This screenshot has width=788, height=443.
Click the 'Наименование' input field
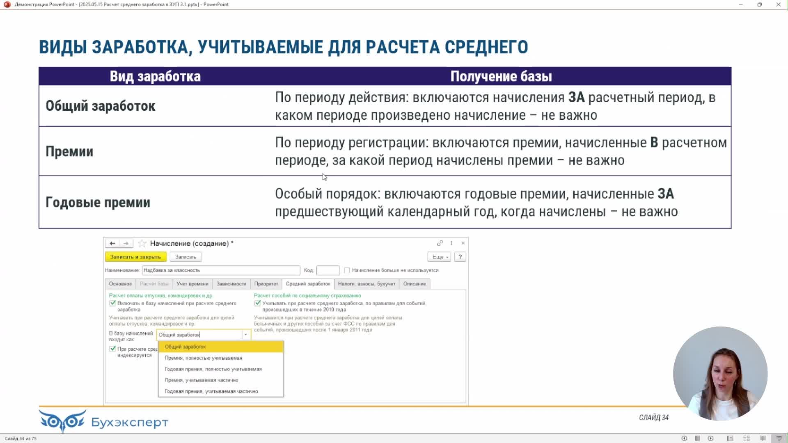click(x=221, y=270)
